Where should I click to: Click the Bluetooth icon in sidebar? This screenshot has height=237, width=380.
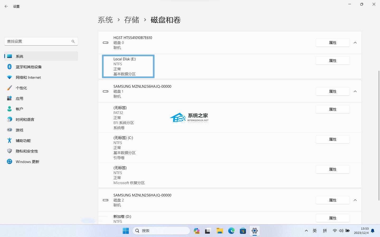click(x=9, y=67)
